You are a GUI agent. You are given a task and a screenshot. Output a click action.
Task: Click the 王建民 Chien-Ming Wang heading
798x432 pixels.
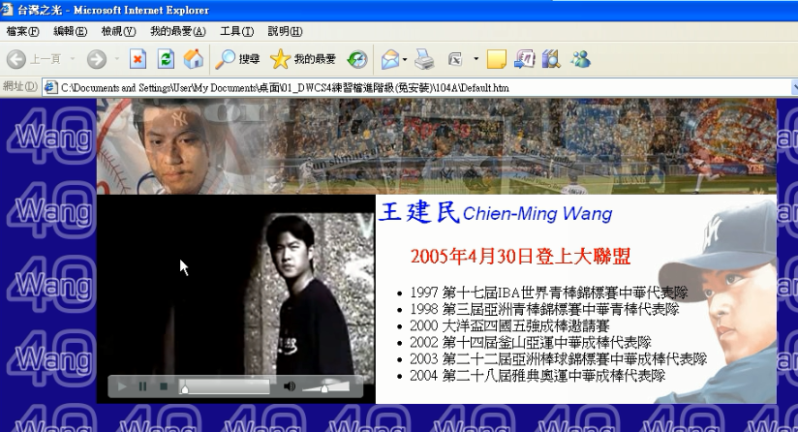tap(496, 213)
